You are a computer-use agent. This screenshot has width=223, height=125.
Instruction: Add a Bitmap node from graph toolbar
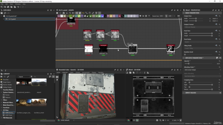point(59,16)
